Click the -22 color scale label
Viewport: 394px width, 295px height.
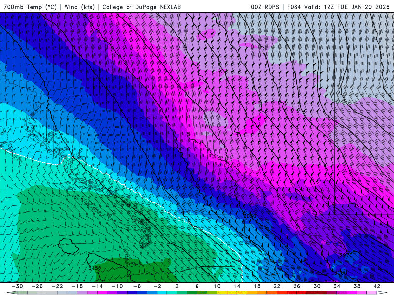point(57,286)
